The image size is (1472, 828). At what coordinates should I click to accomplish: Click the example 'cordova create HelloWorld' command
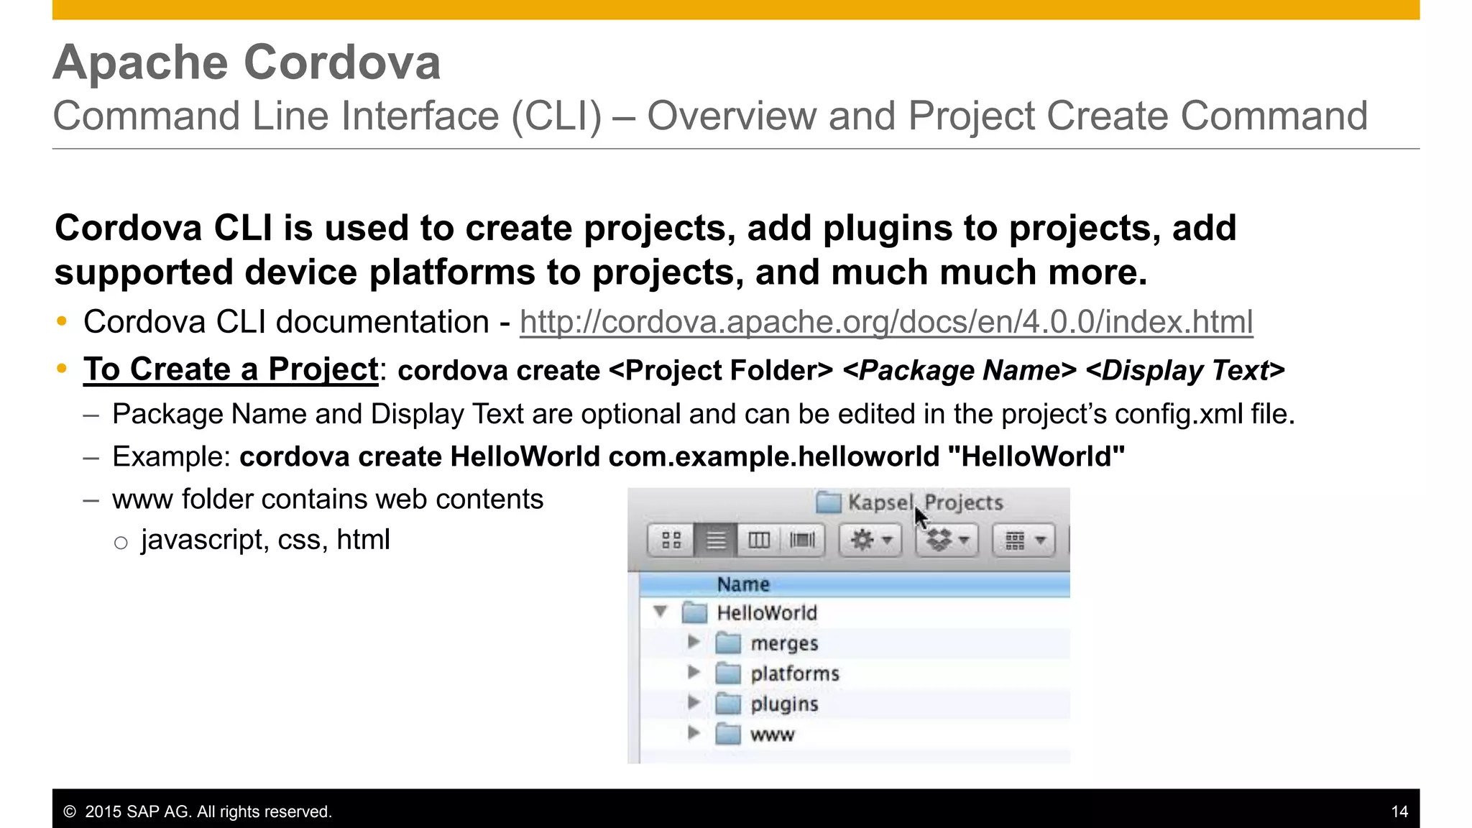(x=682, y=456)
